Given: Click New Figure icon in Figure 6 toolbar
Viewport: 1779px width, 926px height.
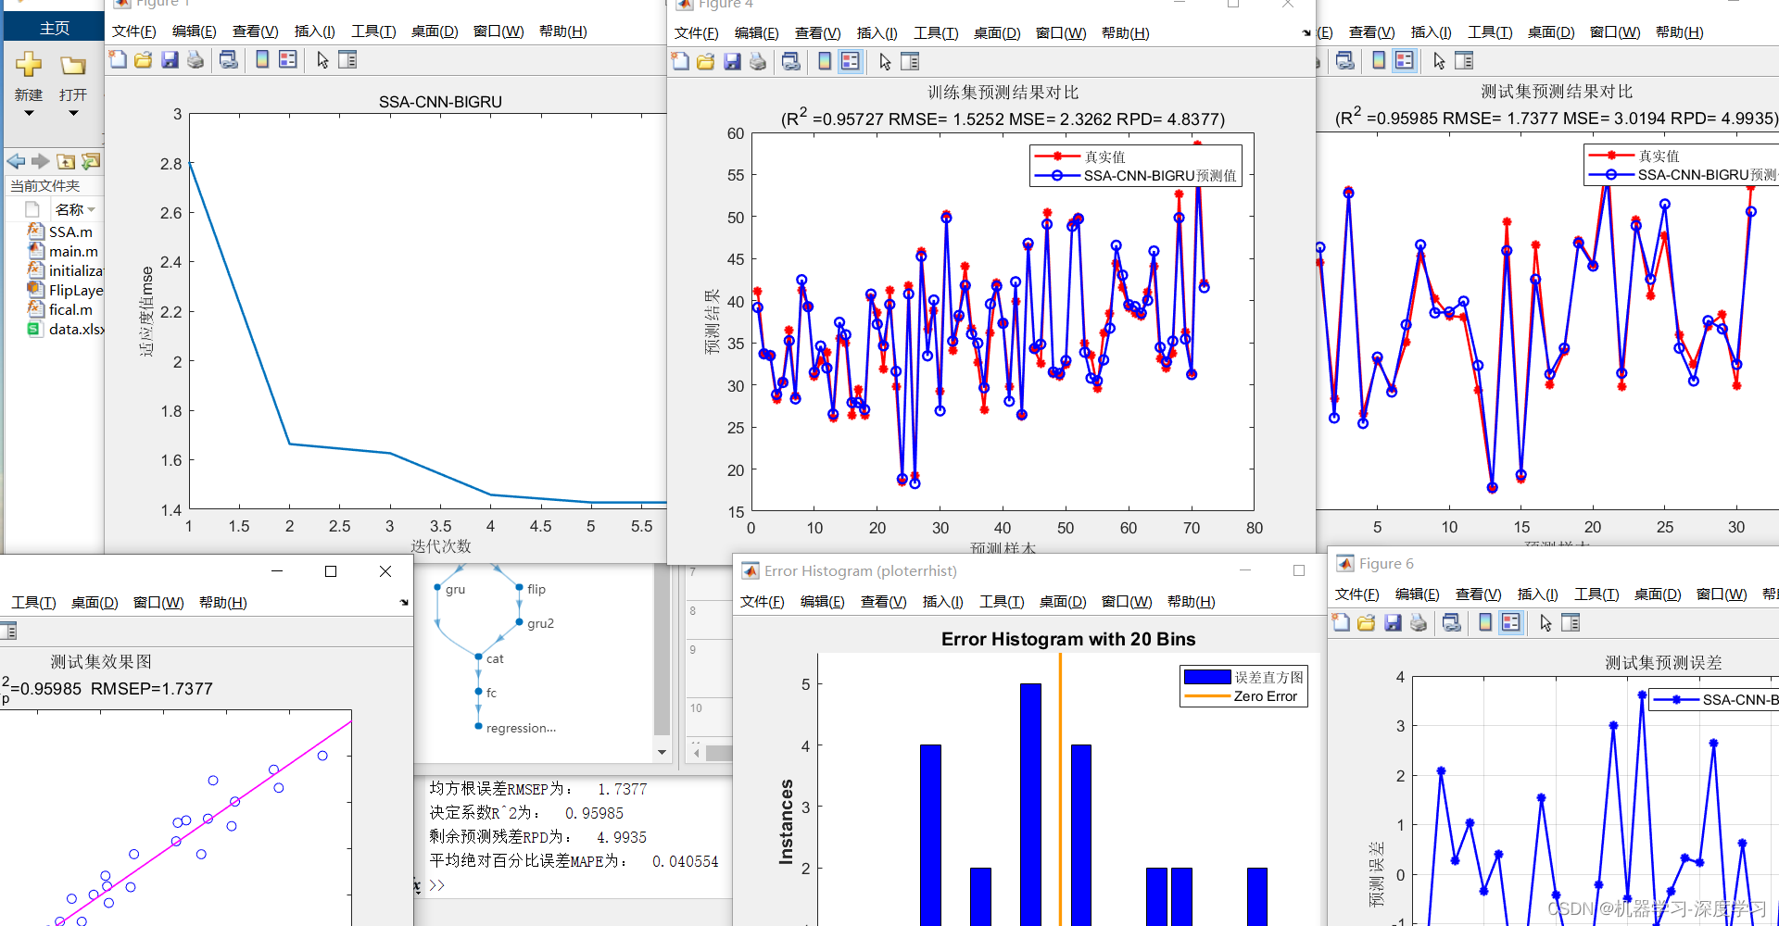Looking at the screenshot, I should (x=1342, y=623).
